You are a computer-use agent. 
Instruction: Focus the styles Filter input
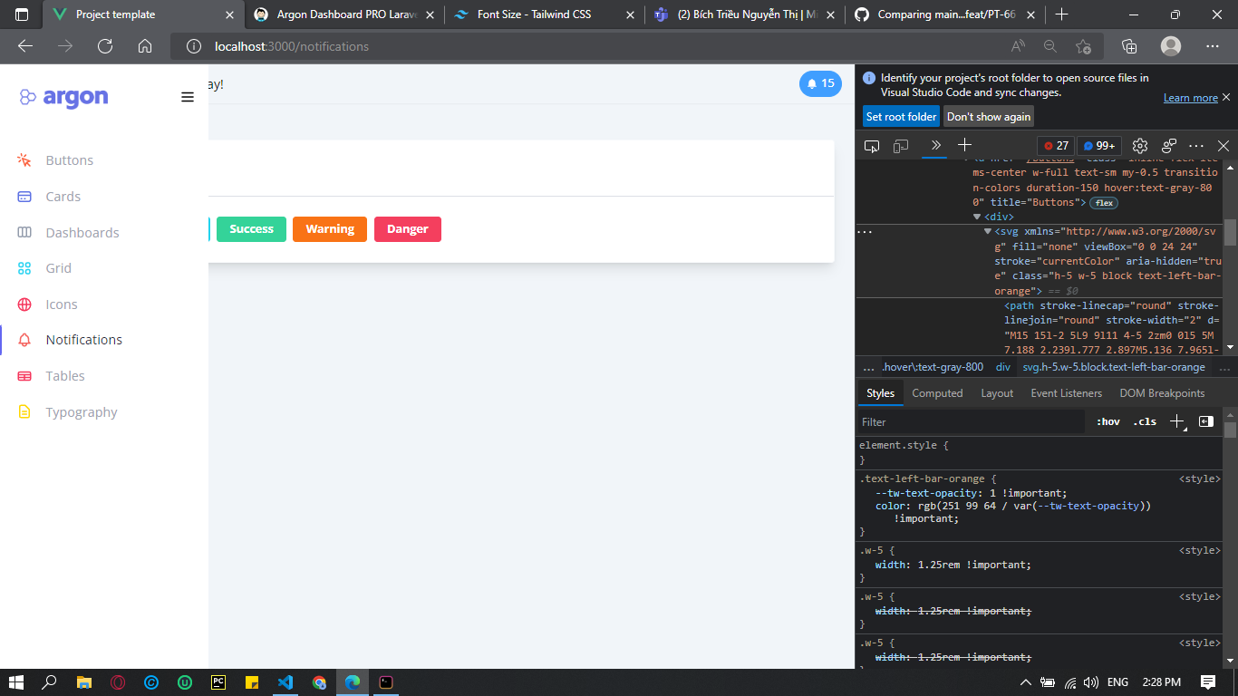point(971,422)
